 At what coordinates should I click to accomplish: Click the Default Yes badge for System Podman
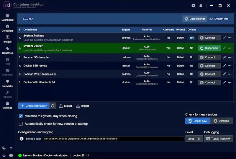tap(191, 38)
